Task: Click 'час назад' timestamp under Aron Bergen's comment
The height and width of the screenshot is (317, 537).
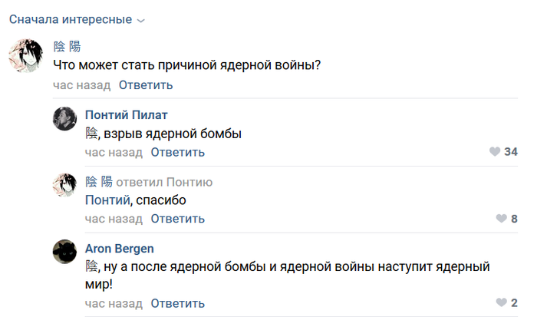Action: pyautogui.click(x=114, y=302)
